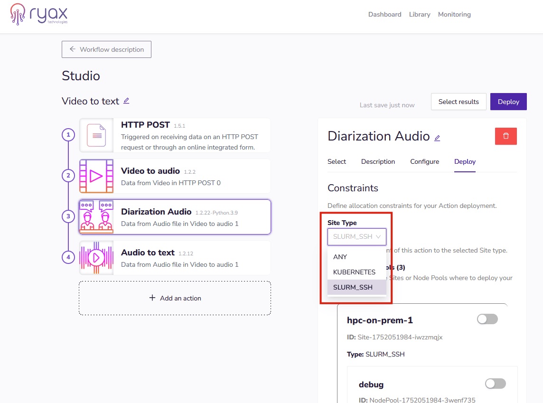Edit workflow name with pencil icon
This screenshot has width=543, height=403.
point(126,101)
